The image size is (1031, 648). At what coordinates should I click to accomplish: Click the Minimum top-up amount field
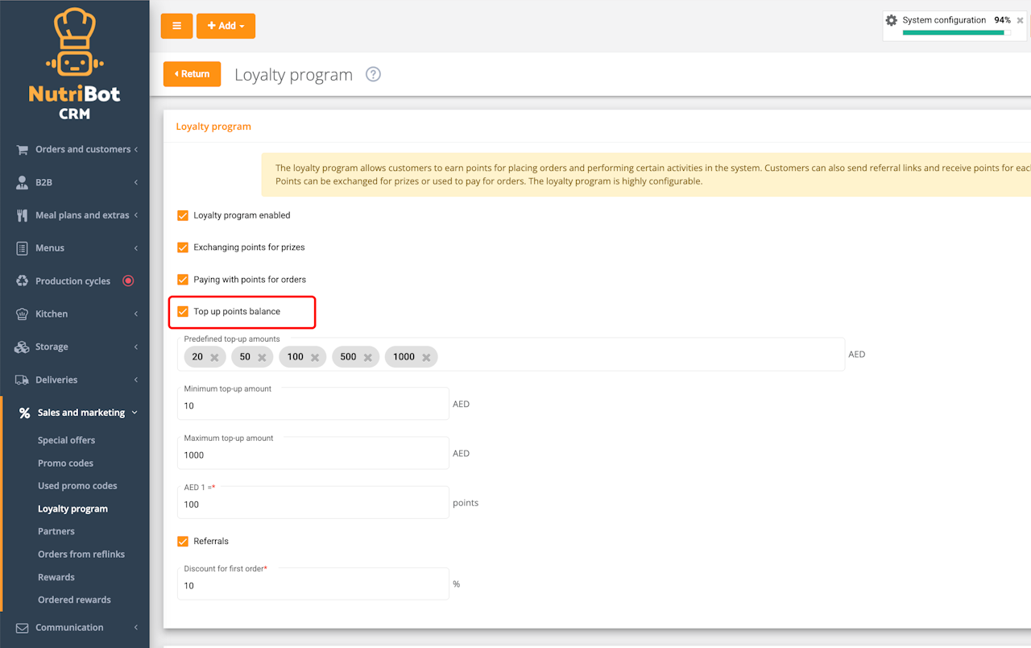[313, 404]
